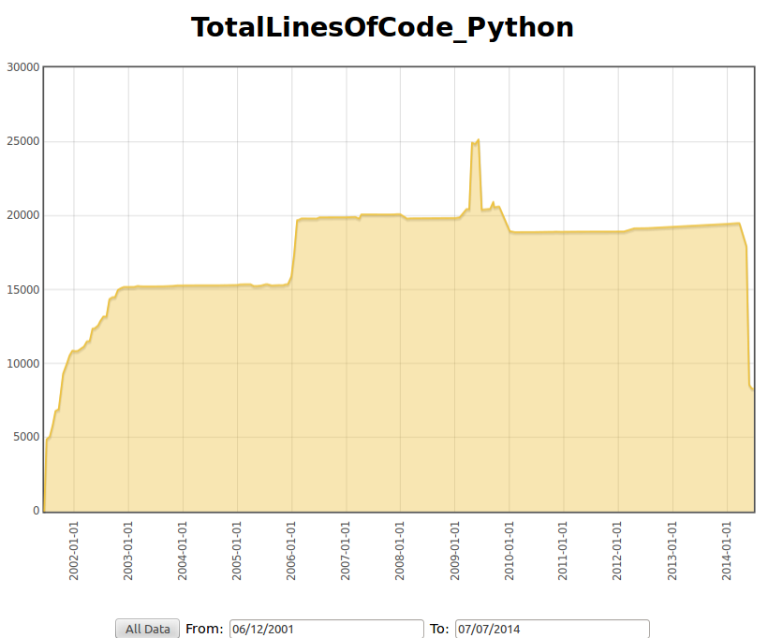Click the 0 mark on the y-axis
The height and width of the screenshot is (638, 768).
point(34,510)
